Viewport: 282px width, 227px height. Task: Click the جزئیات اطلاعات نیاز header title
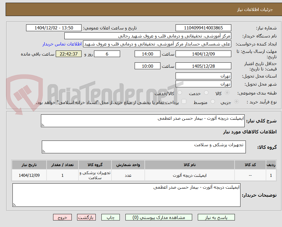pyautogui.click(x=255, y=10)
